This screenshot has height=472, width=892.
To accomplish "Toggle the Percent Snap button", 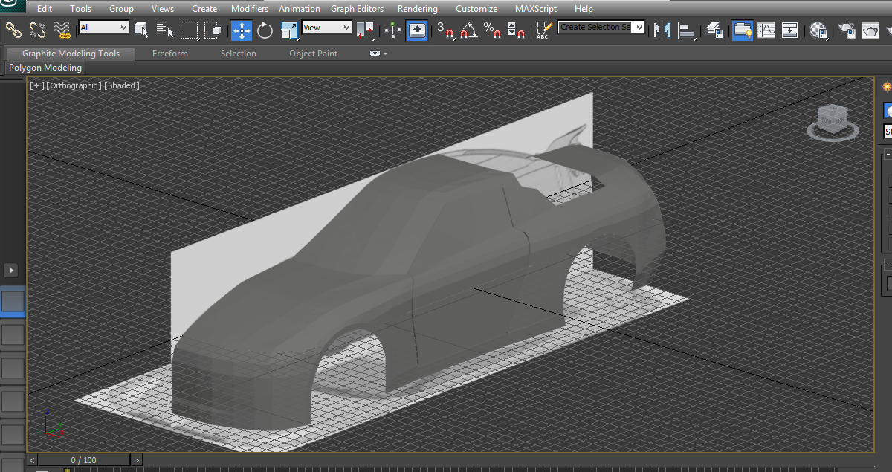I will tap(491, 30).
